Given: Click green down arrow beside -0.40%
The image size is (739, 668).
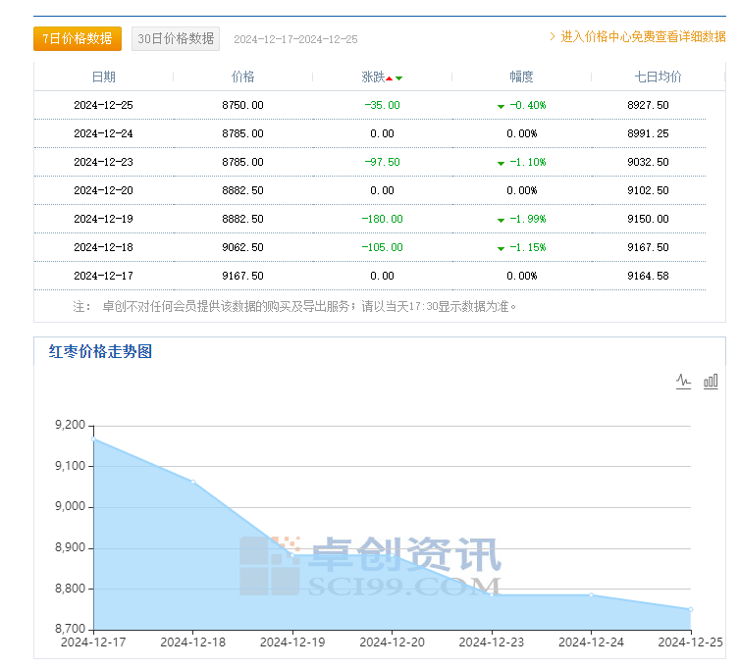Looking at the screenshot, I should click(501, 107).
